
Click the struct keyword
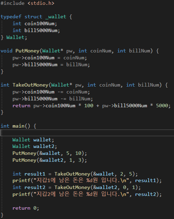33,17
